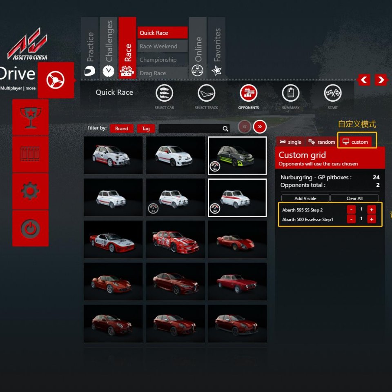This screenshot has width=392, height=392.
Task: Go to next car page arrow
Action: coord(260,127)
